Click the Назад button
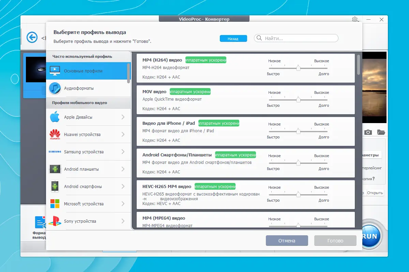Viewport: 409px width, 272px height. point(233,39)
